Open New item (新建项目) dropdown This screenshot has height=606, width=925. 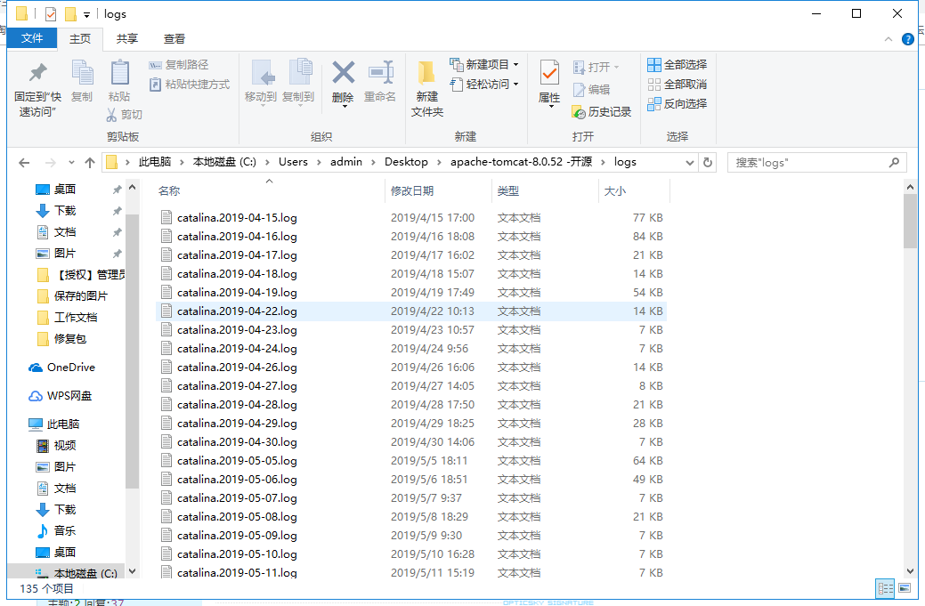(484, 64)
